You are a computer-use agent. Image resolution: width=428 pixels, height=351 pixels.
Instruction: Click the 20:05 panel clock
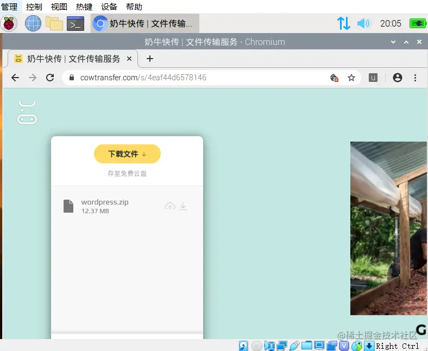(391, 23)
